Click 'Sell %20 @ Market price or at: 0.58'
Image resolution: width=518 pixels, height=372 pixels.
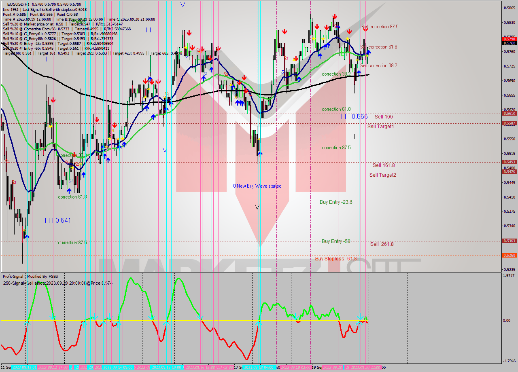(33, 24)
